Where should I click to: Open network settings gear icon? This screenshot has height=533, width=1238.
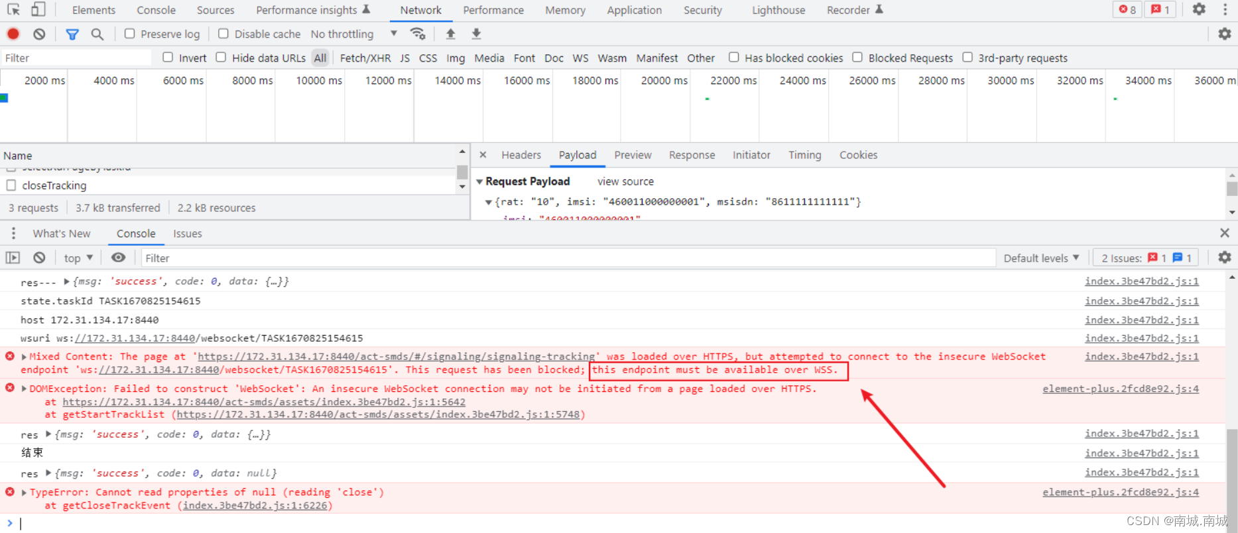click(x=1225, y=34)
